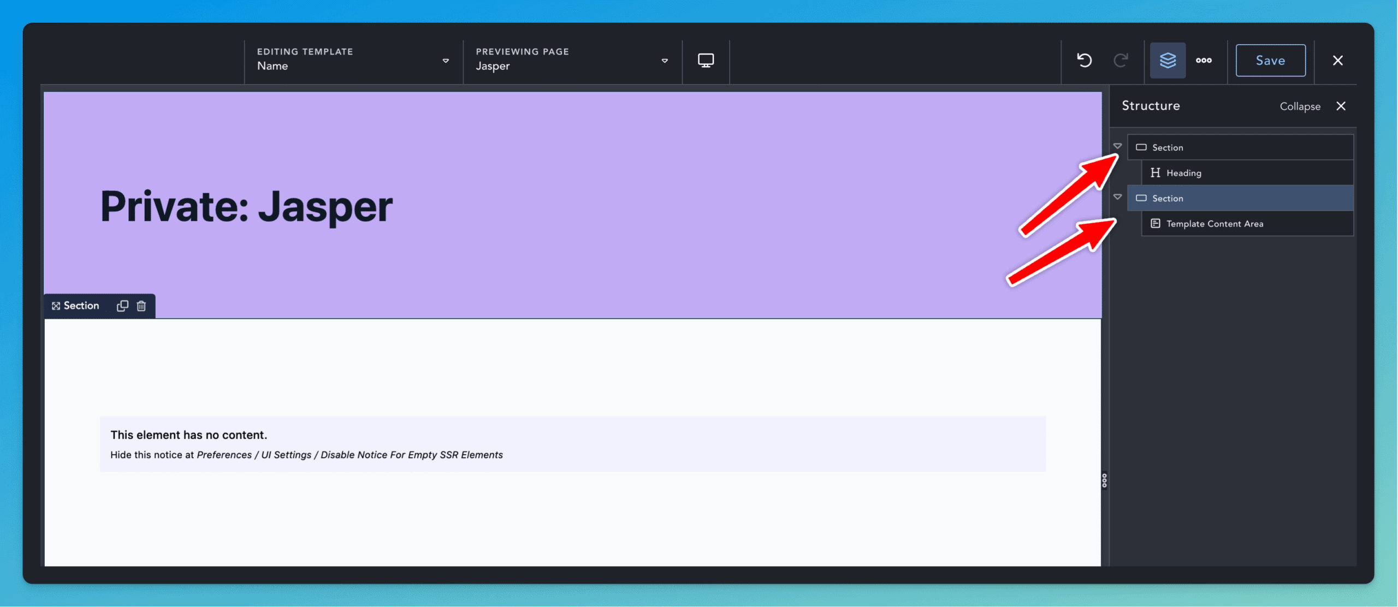1398x607 pixels.
Task: Click the Save button
Action: pyautogui.click(x=1270, y=60)
